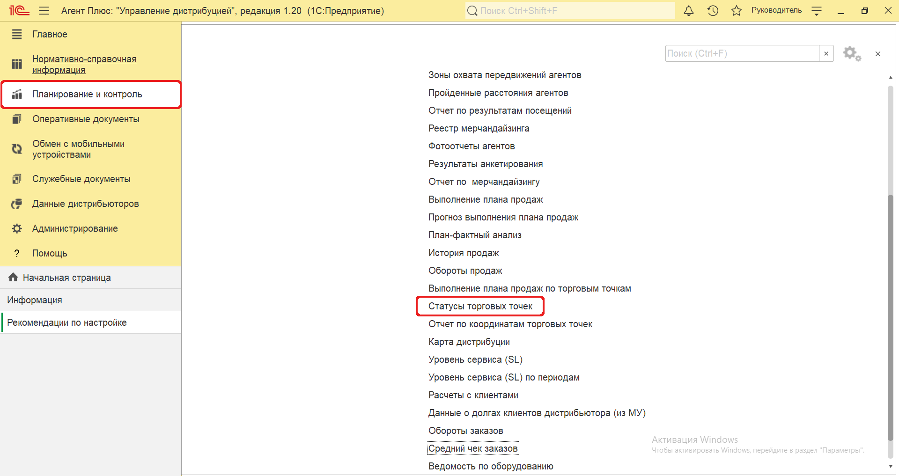Open Средний чек заказов report

click(473, 448)
